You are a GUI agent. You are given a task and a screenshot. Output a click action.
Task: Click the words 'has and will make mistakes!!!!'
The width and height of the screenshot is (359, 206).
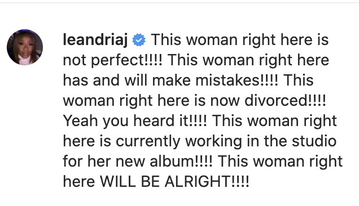click(170, 80)
